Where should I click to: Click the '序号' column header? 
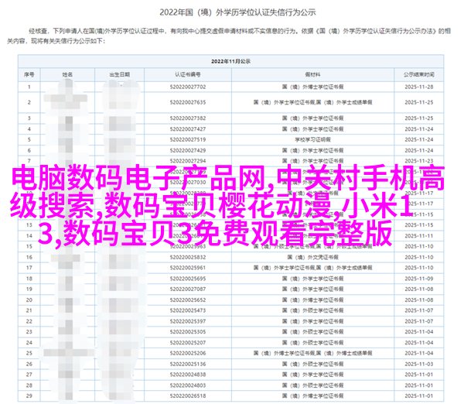click(x=29, y=74)
